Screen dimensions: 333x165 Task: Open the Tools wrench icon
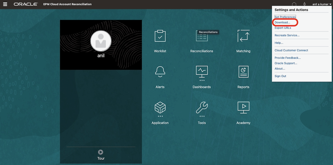tap(202, 107)
